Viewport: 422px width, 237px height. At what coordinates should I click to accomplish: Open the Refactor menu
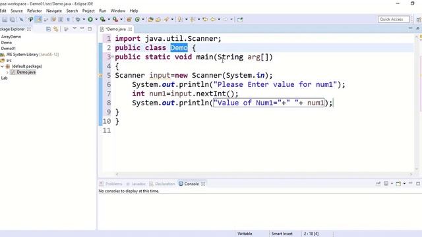34,11
